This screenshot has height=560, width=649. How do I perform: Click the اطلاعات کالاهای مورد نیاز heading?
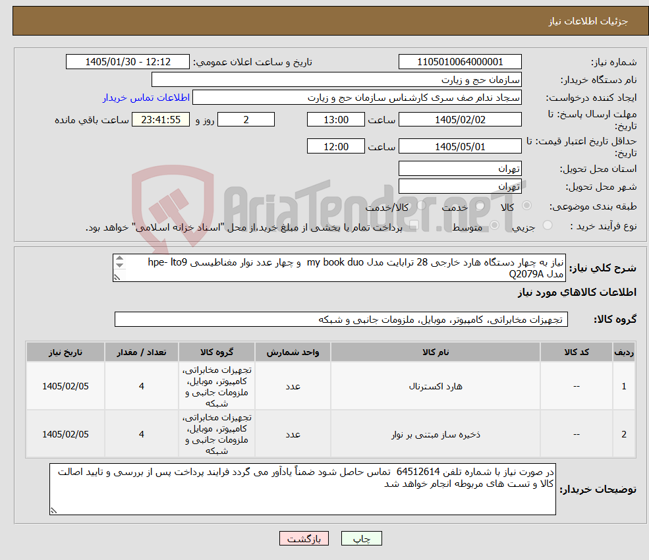(x=577, y=293)
